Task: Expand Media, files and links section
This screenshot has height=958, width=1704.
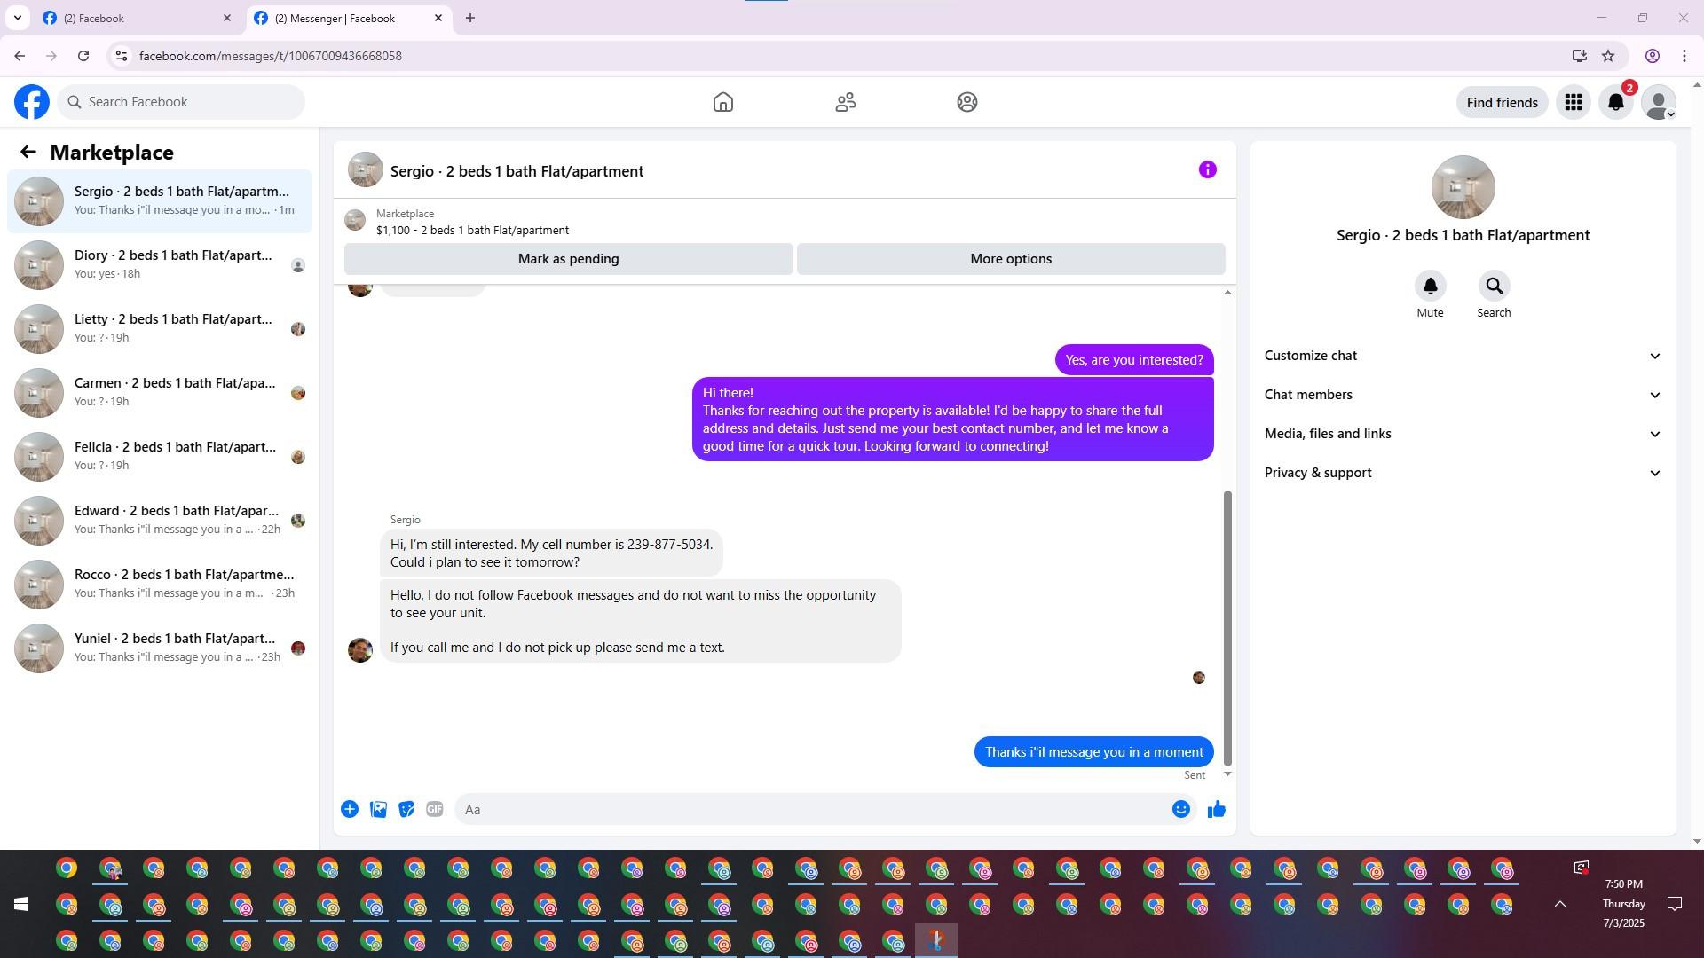Action: pos(1462,434)
